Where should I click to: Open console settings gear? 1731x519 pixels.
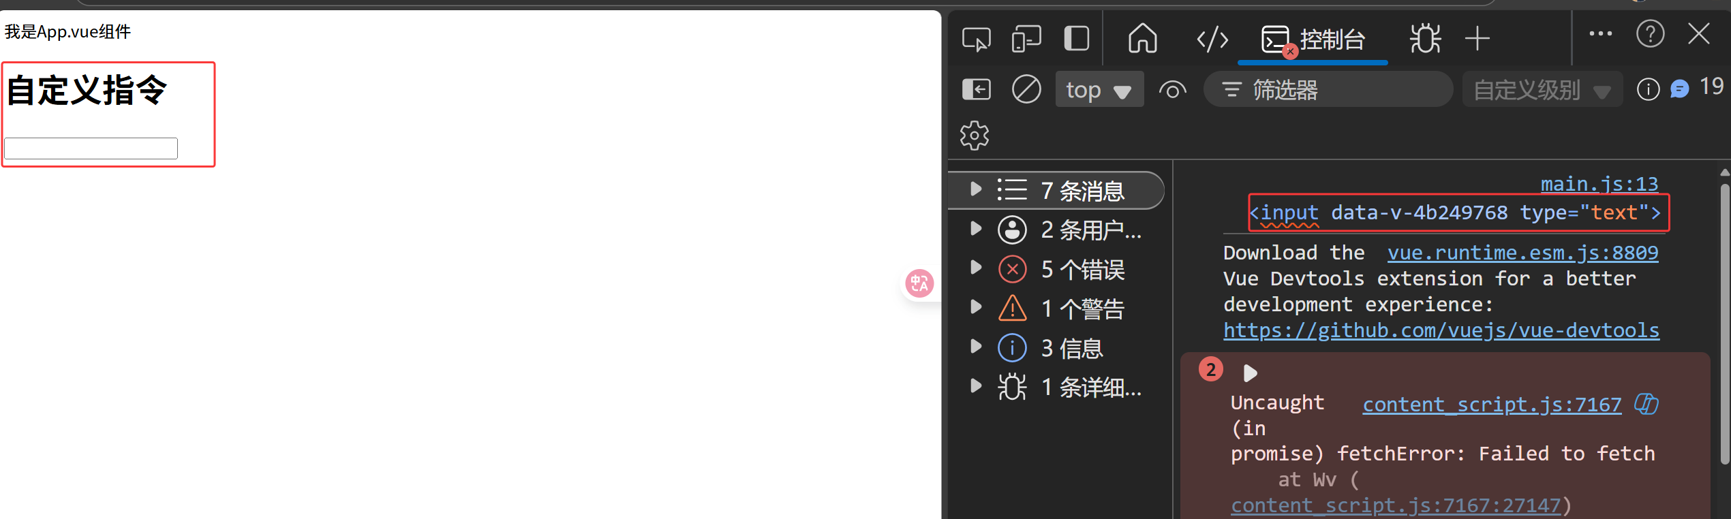click(975, 136)
